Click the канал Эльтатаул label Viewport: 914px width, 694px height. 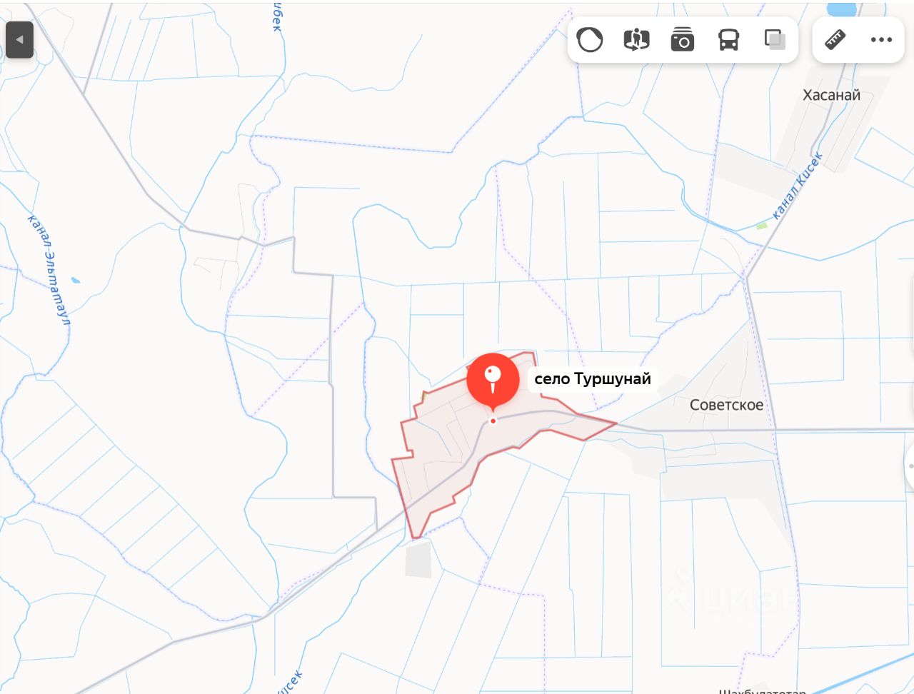(x=49, y=270)
